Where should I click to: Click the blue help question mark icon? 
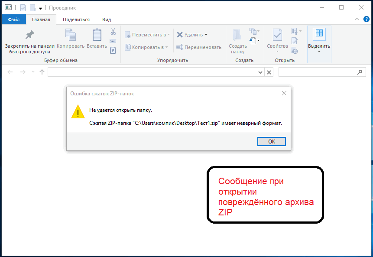(366, 20)
